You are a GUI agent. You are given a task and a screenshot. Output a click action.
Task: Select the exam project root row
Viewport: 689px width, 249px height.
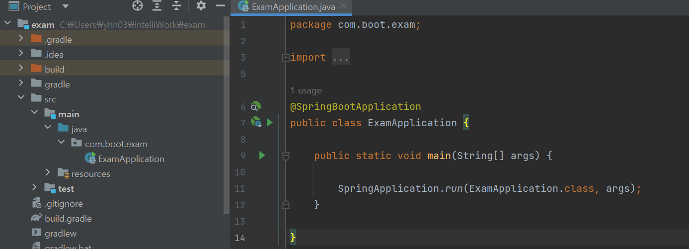[112, 24]
